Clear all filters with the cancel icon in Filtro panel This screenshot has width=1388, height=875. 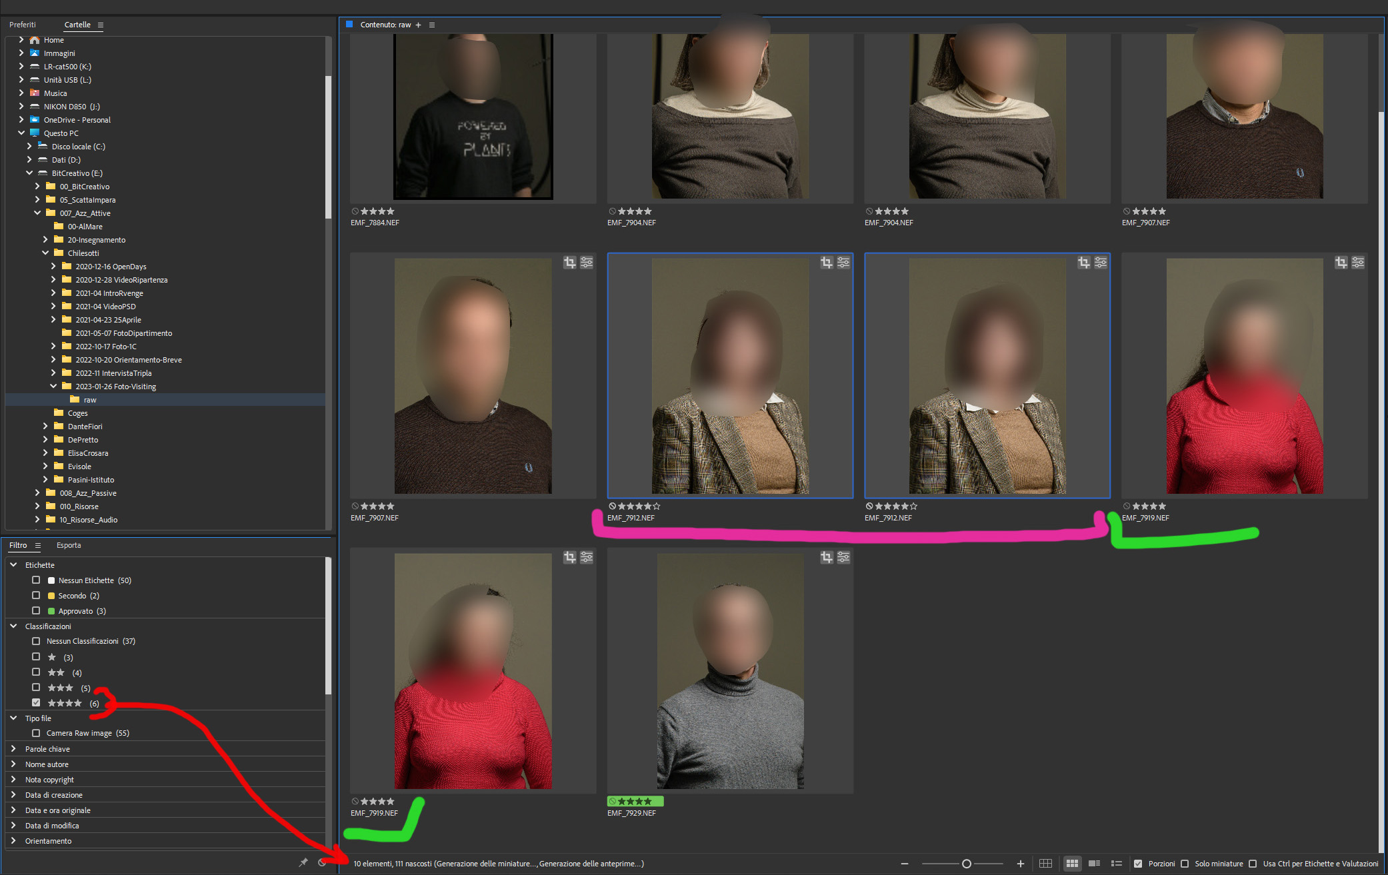pos(322,862)
